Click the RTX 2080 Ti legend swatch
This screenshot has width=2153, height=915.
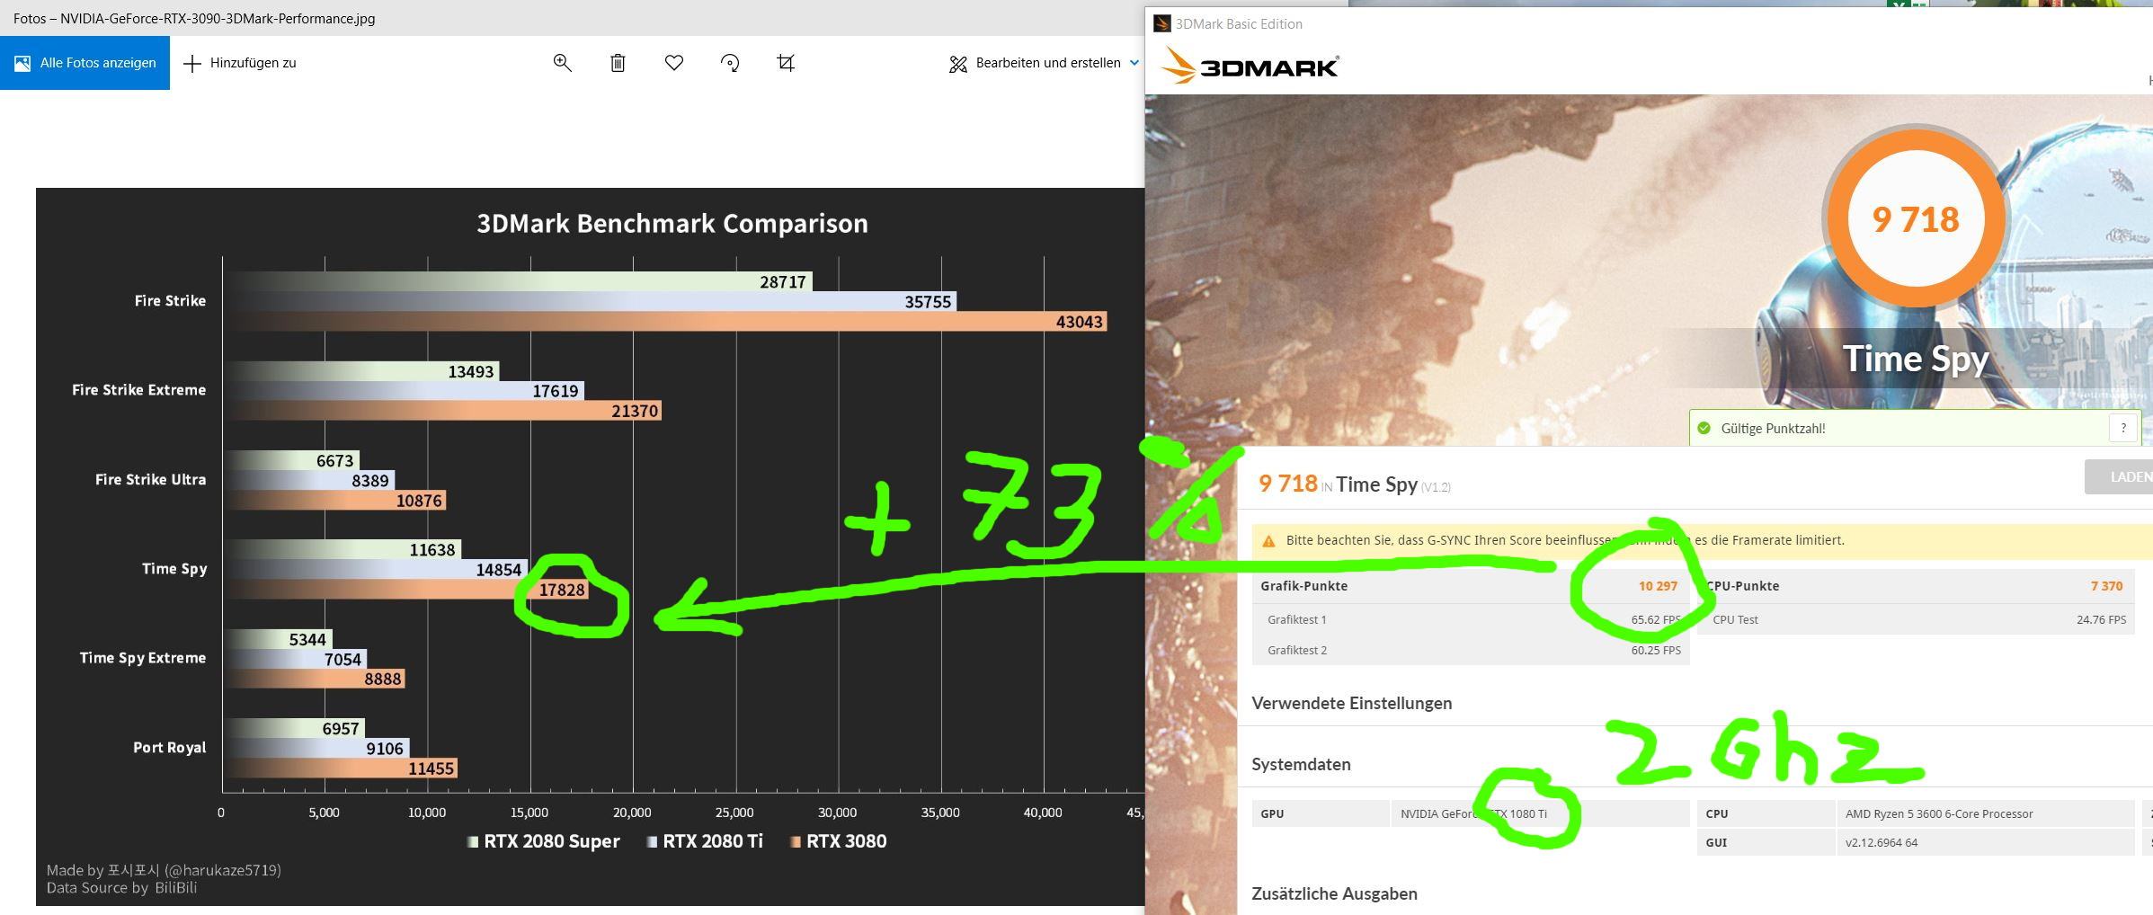pyautogui.click(x=652, y=842)
